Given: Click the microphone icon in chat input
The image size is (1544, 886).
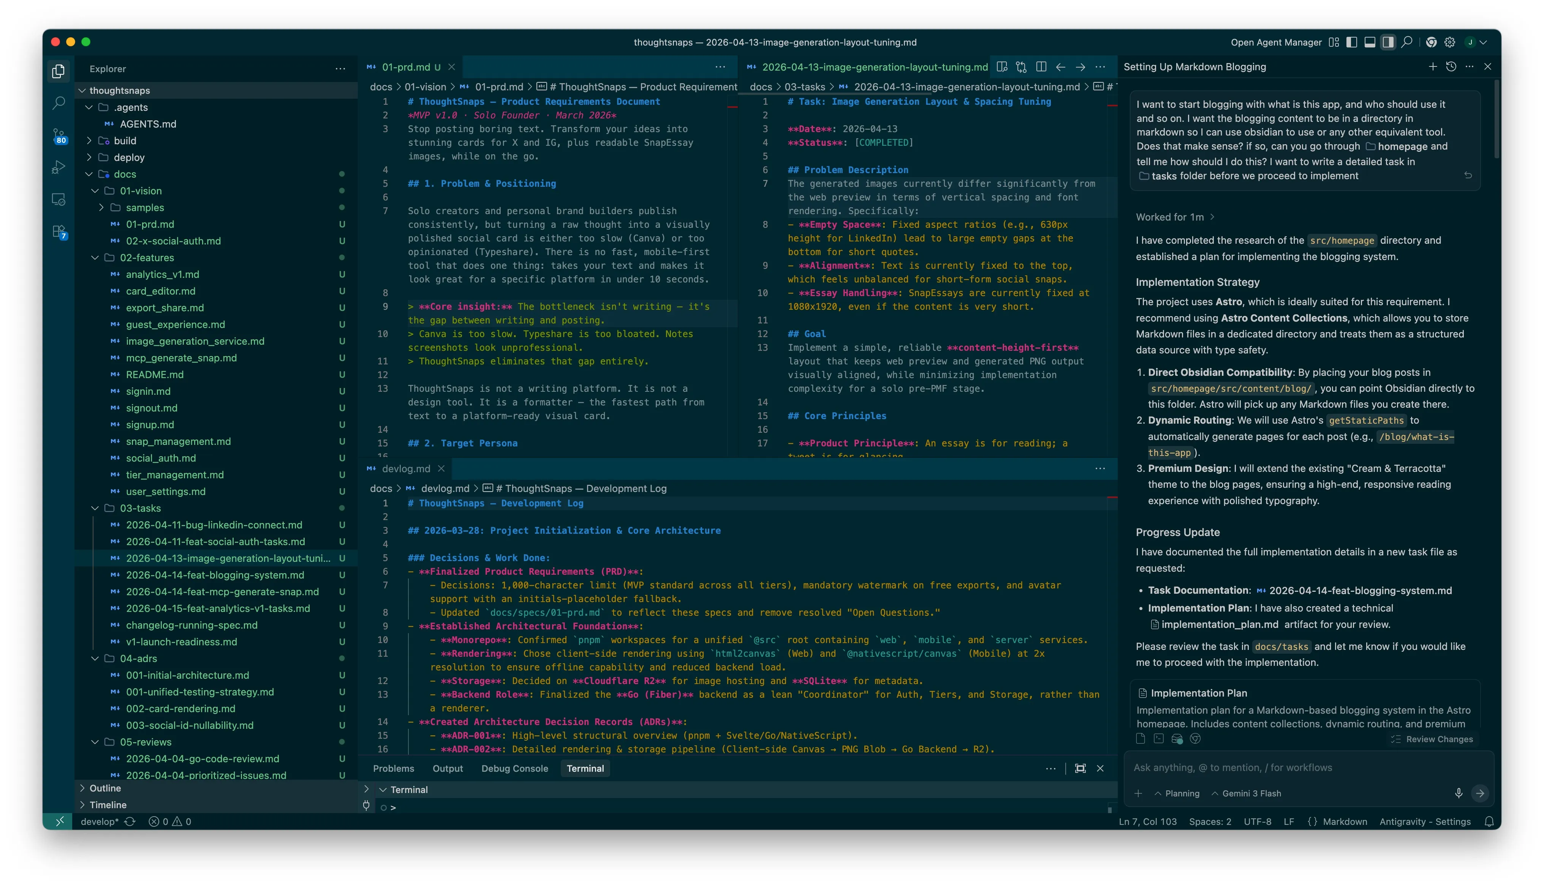Looking at the screenshot, I should [1458, 793].
